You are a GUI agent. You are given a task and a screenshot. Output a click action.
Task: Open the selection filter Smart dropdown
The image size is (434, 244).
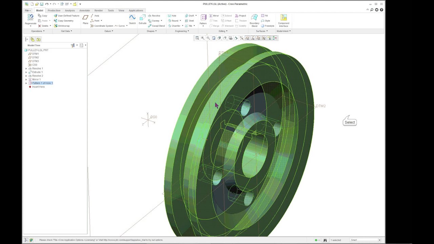pos(379,240)
